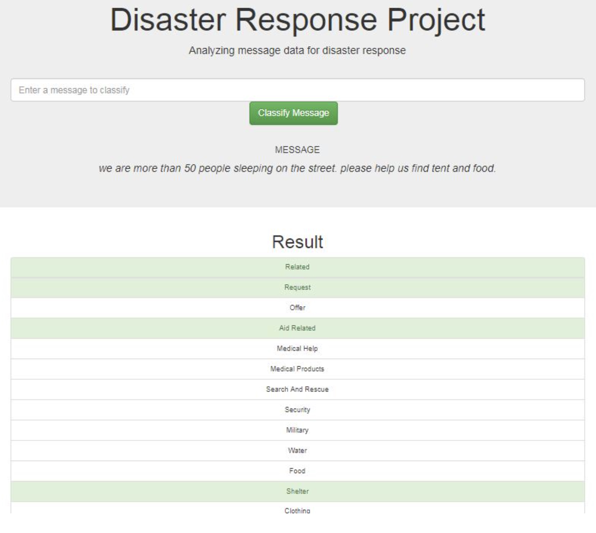Select the Water category row
The image size is (596, 533).
[x=297, y=451]
